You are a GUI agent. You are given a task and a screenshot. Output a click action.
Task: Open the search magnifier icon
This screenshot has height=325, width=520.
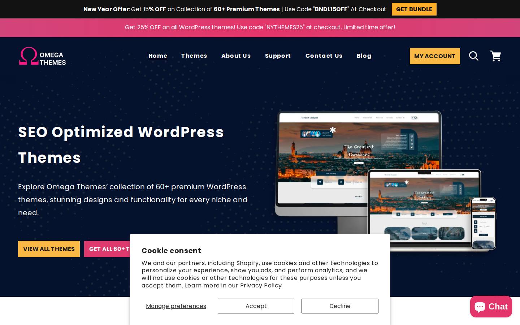point(474,56)
